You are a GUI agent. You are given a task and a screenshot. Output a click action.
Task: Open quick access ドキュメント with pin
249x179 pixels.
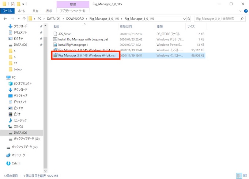(20, 33)
